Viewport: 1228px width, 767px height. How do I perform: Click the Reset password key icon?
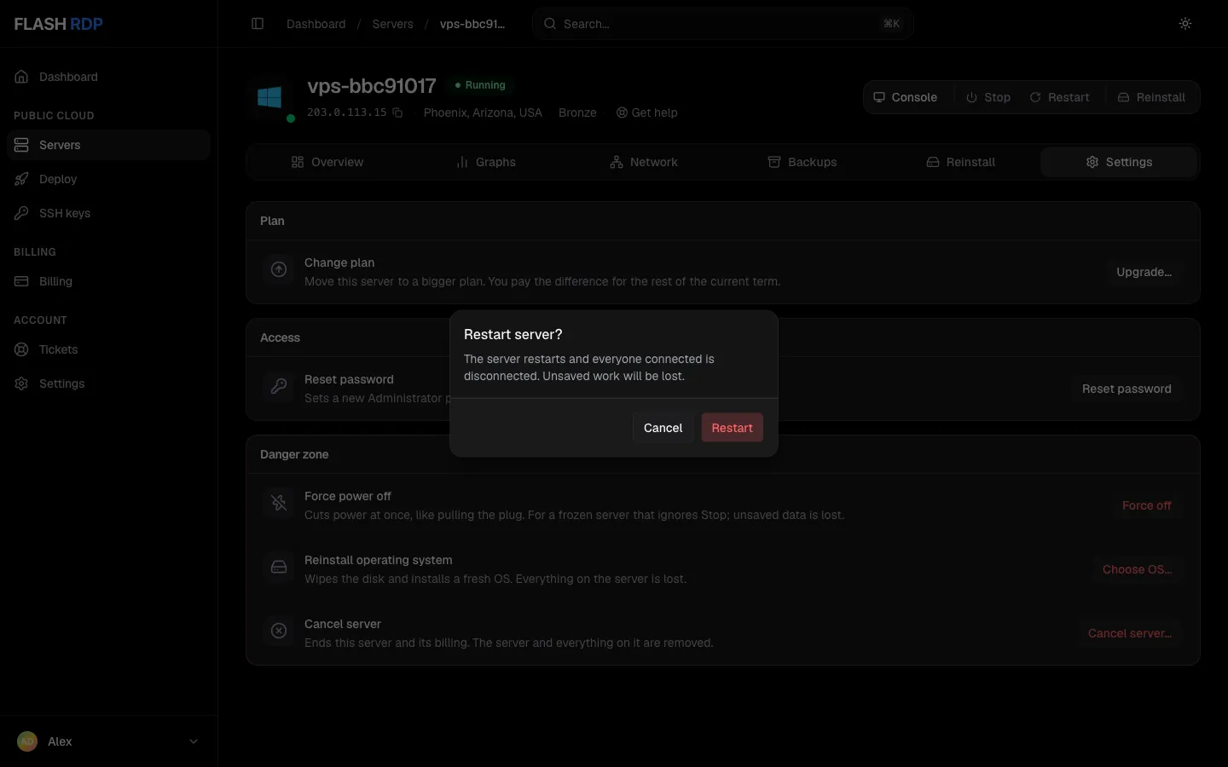(279, 386)
